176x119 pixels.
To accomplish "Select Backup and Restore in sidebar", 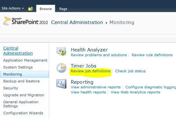I will [22, 81].
